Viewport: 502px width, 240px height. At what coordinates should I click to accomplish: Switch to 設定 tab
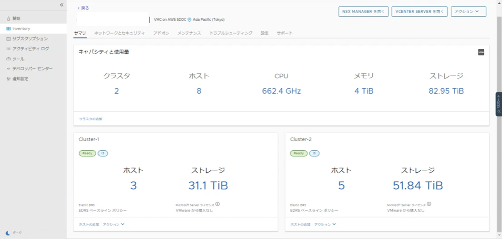(265, 33)
